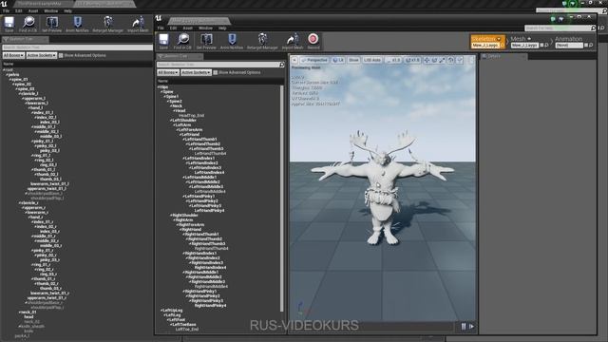Click search icon in front Skeleton Tree search

click(x=282, y=65)
